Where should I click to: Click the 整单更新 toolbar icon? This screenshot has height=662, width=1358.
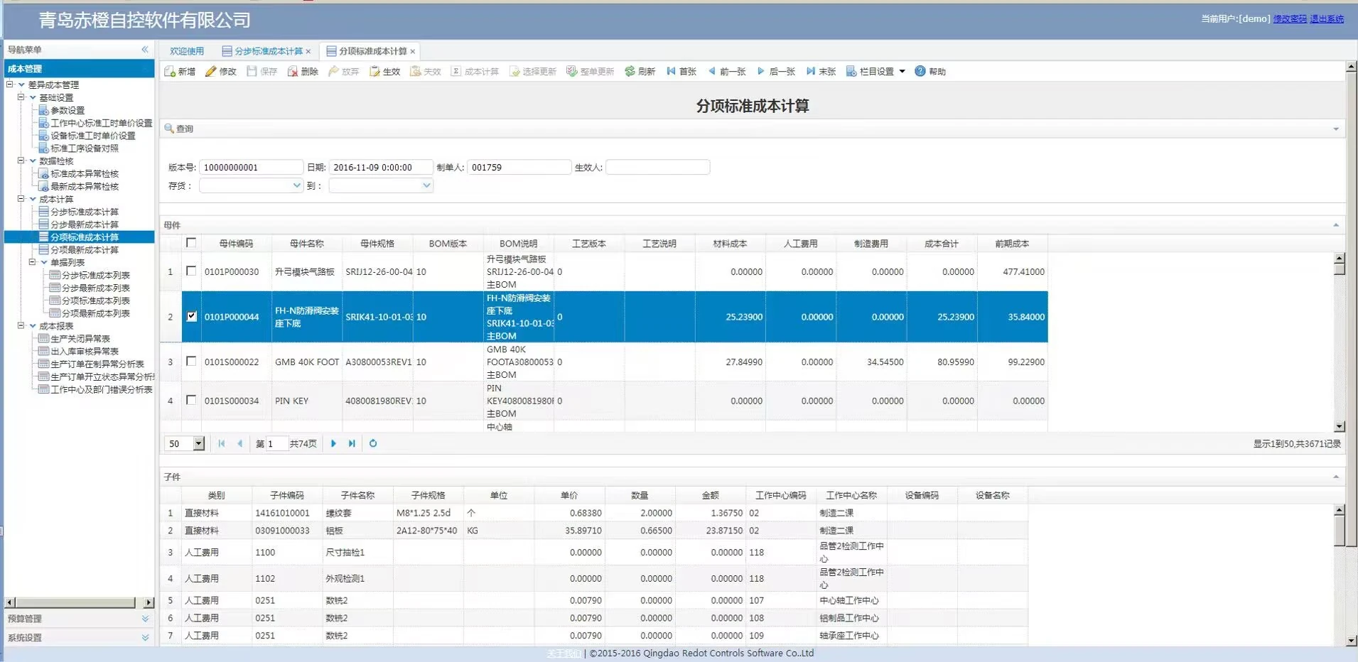click(x=572, y=71)
